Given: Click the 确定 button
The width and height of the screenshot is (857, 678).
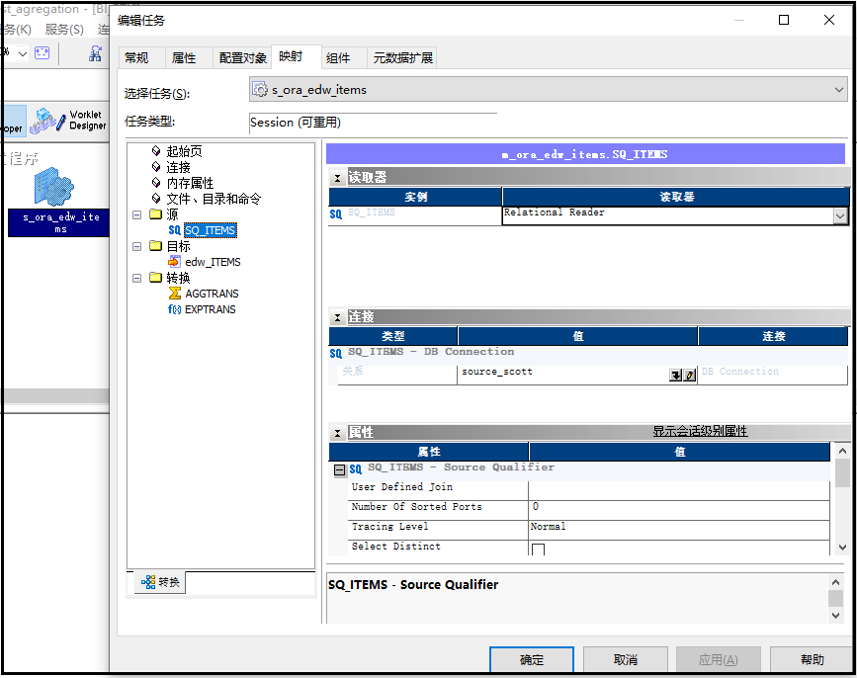Looking at the screenshot, I should click(532, 659).
